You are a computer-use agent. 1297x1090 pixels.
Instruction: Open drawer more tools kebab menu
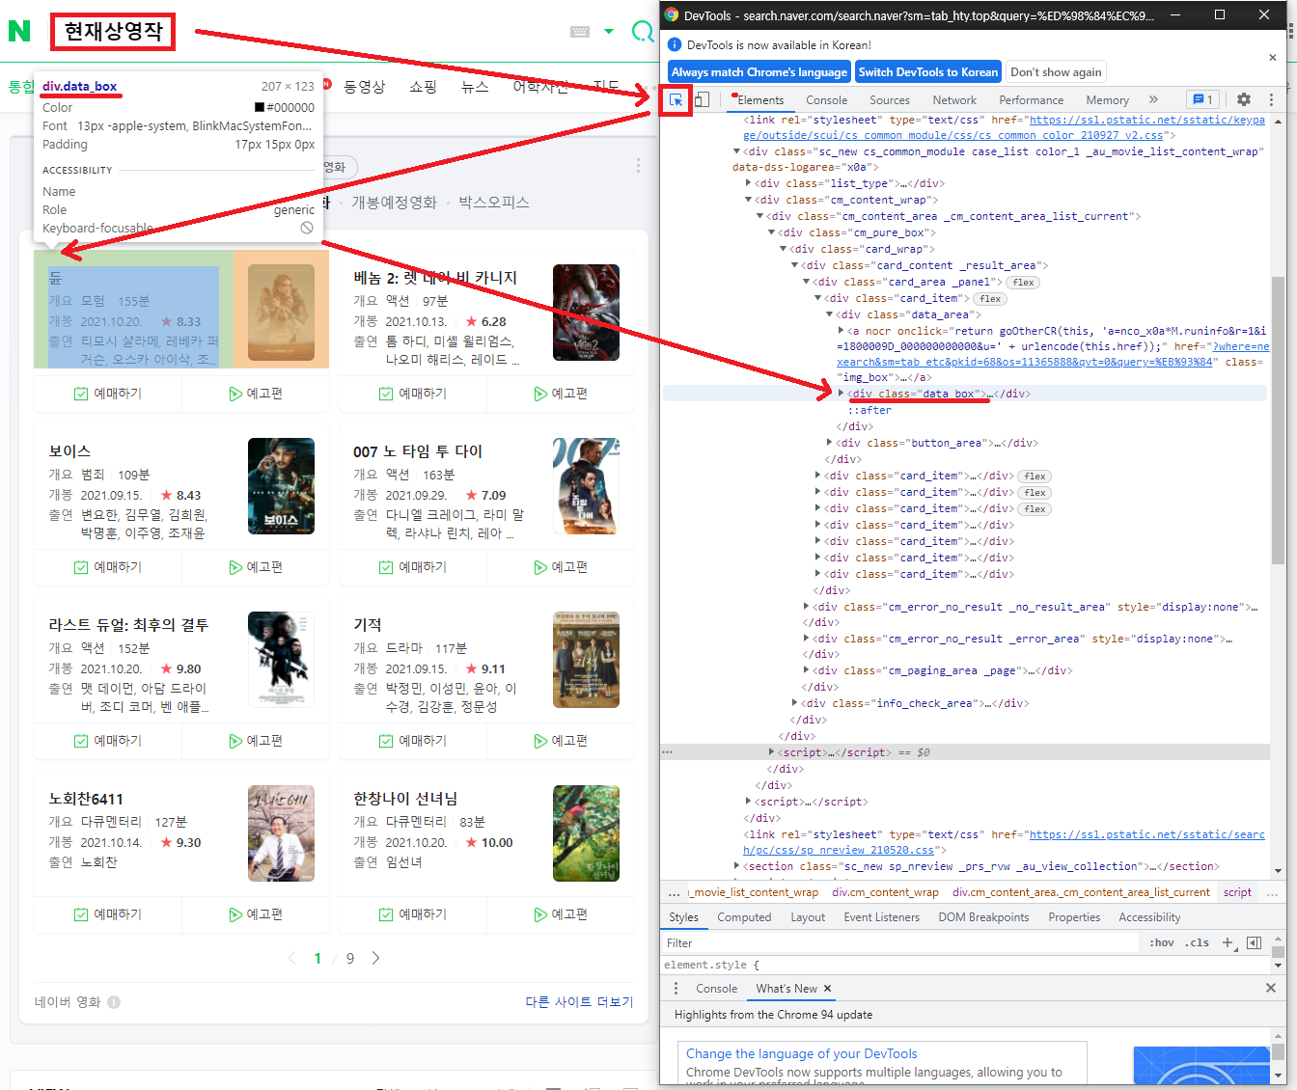(x=676, y=988)
